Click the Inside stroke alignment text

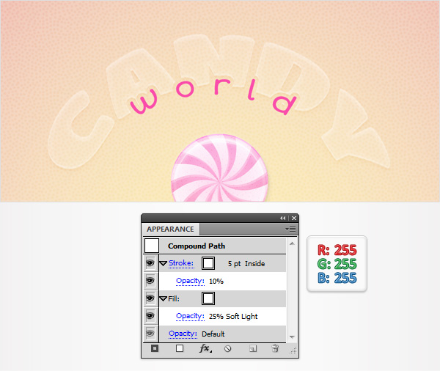[254, 264]
